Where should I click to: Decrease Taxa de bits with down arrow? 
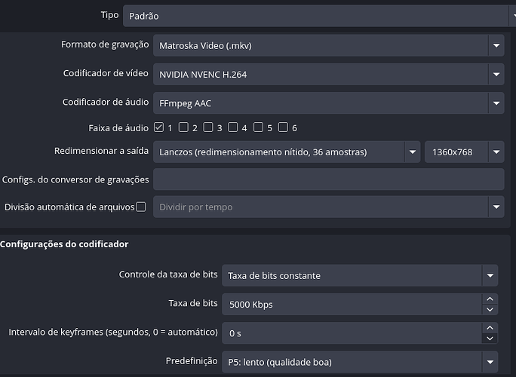[490, 309]
